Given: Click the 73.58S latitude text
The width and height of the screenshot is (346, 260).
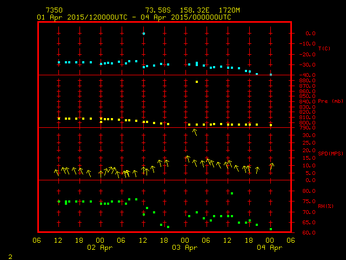Looking at the screenshot, I should click(157, 10).
